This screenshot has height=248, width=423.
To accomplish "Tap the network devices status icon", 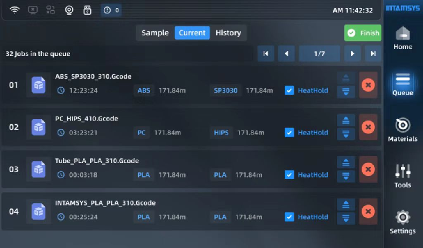I will [51, 10].
